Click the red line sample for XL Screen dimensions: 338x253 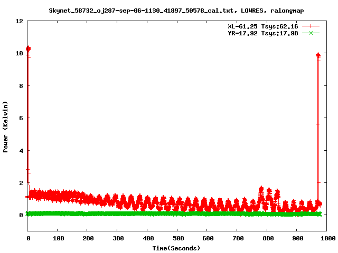(x=311, y=26)
